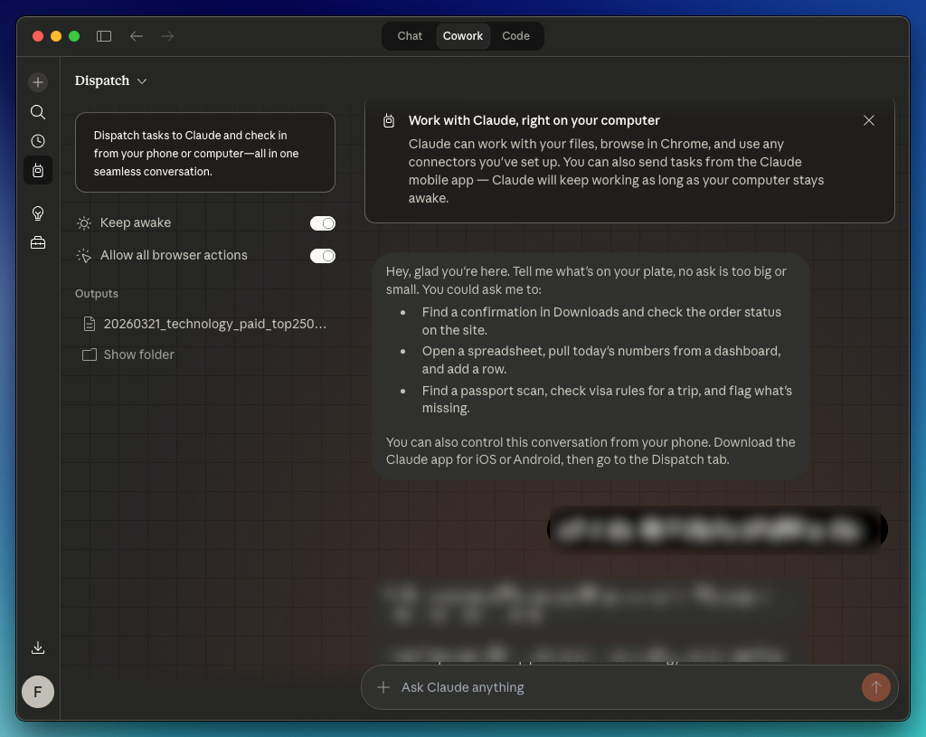
Task: Click the Keep awake label
Action: [136, 222]
